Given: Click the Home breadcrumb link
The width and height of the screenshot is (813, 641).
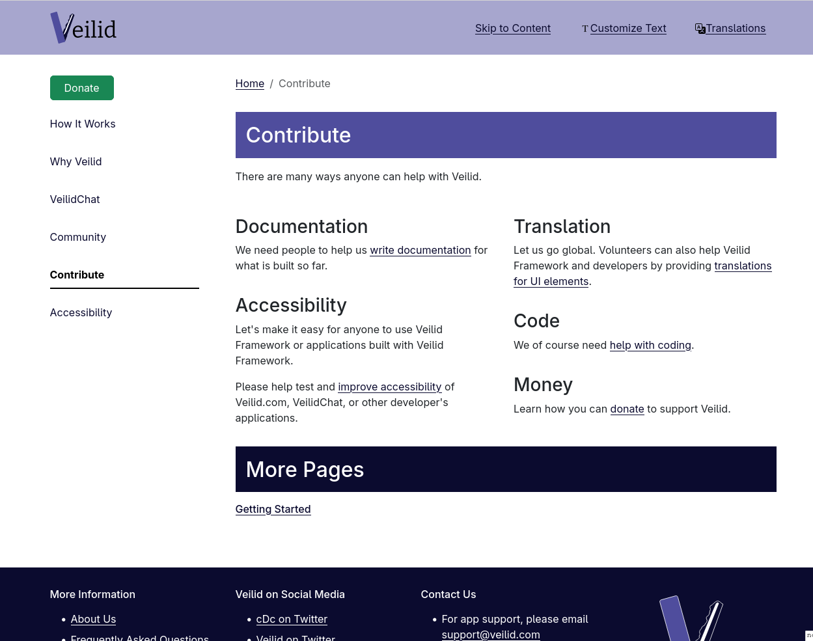Looking at the screenshot, I should (x=249, y=83).
